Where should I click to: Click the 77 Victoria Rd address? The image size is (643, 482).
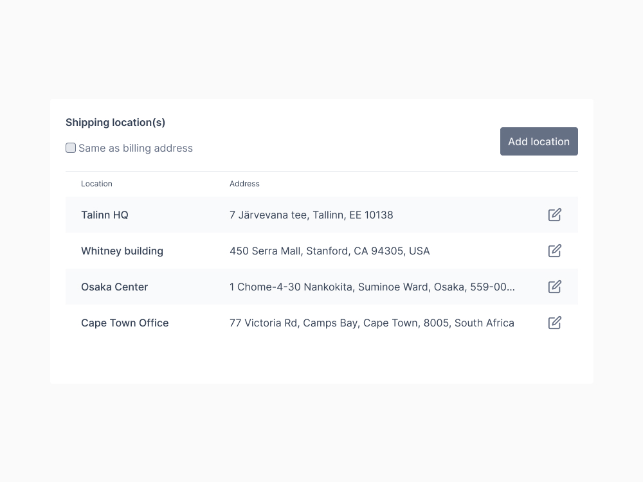click(372, 323)
